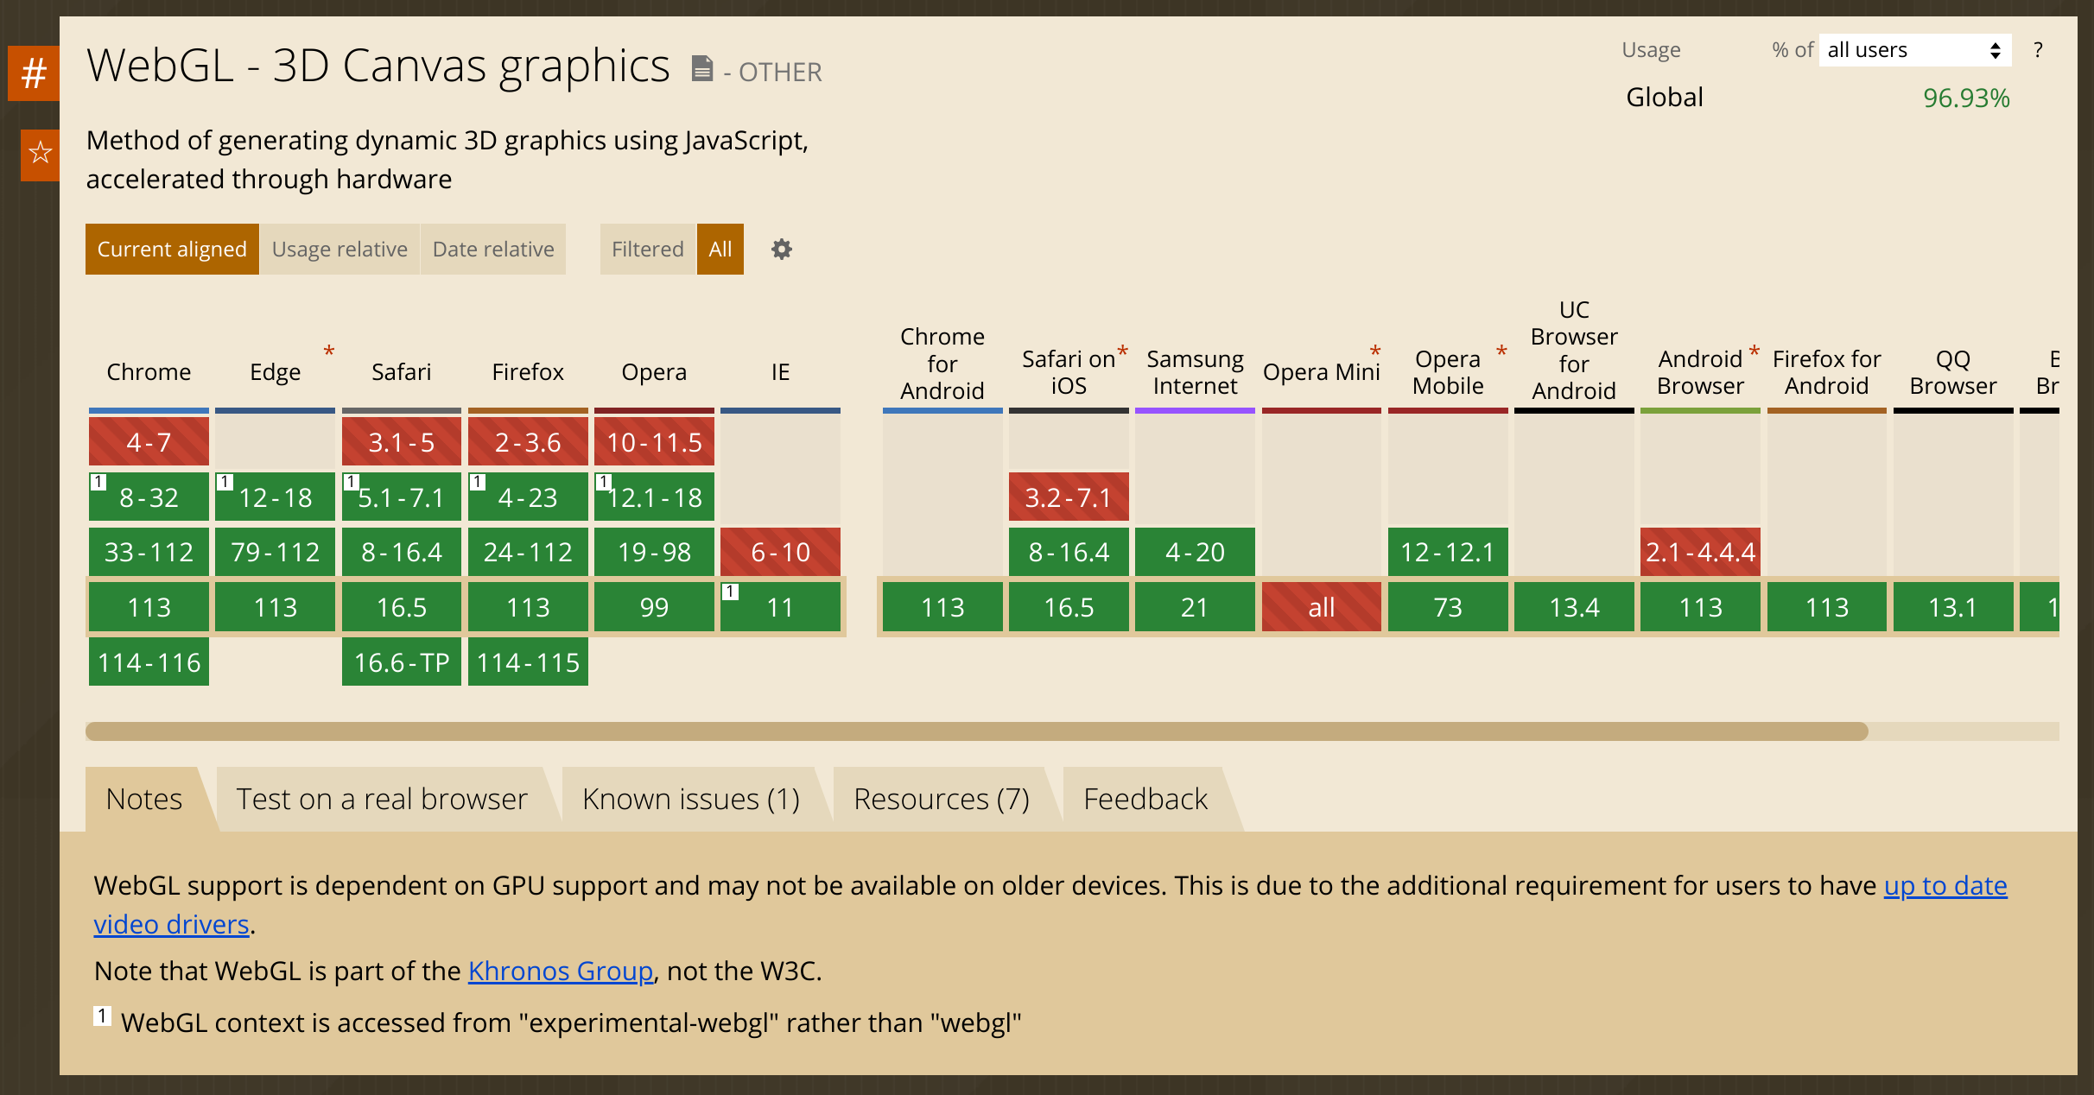Click Samsung Internet 4-20 cell

click(1195, 552)
